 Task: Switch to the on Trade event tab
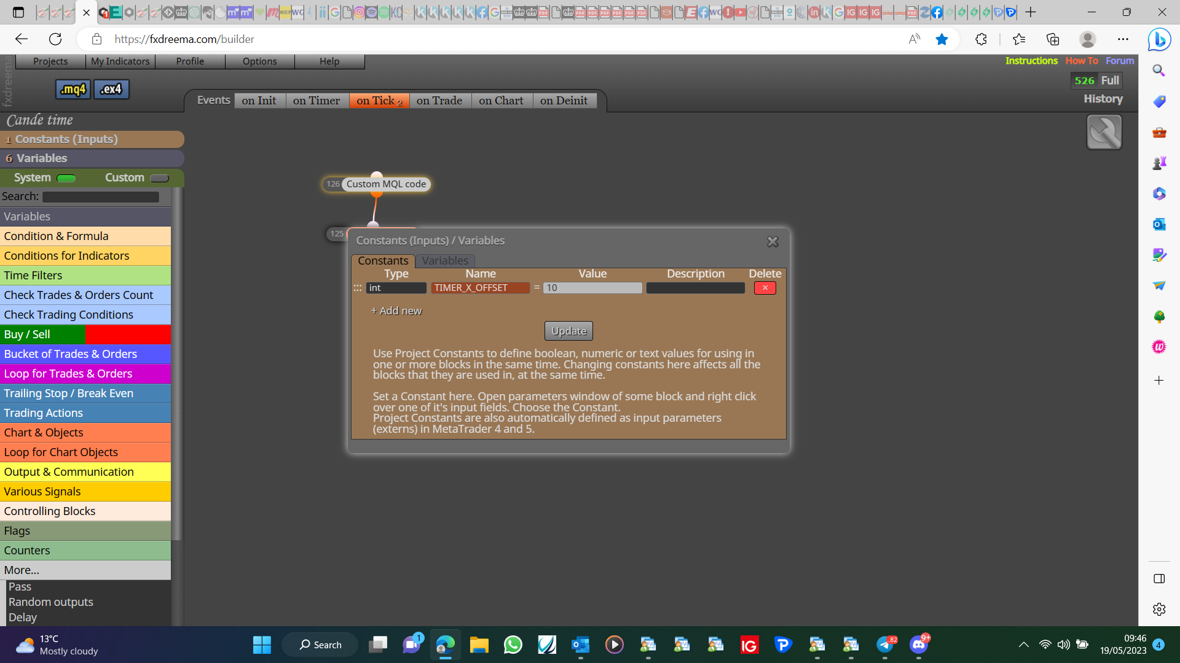pos(439,101)
